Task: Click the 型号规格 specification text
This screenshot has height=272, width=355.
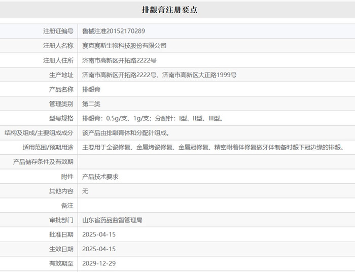Action: (152, 118)
